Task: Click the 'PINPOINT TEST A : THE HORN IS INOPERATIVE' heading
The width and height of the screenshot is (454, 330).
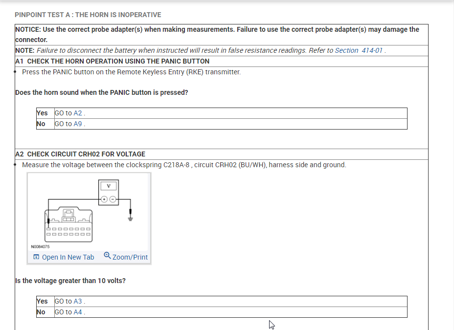Action: pyautogui.click(x=88, y=15)
